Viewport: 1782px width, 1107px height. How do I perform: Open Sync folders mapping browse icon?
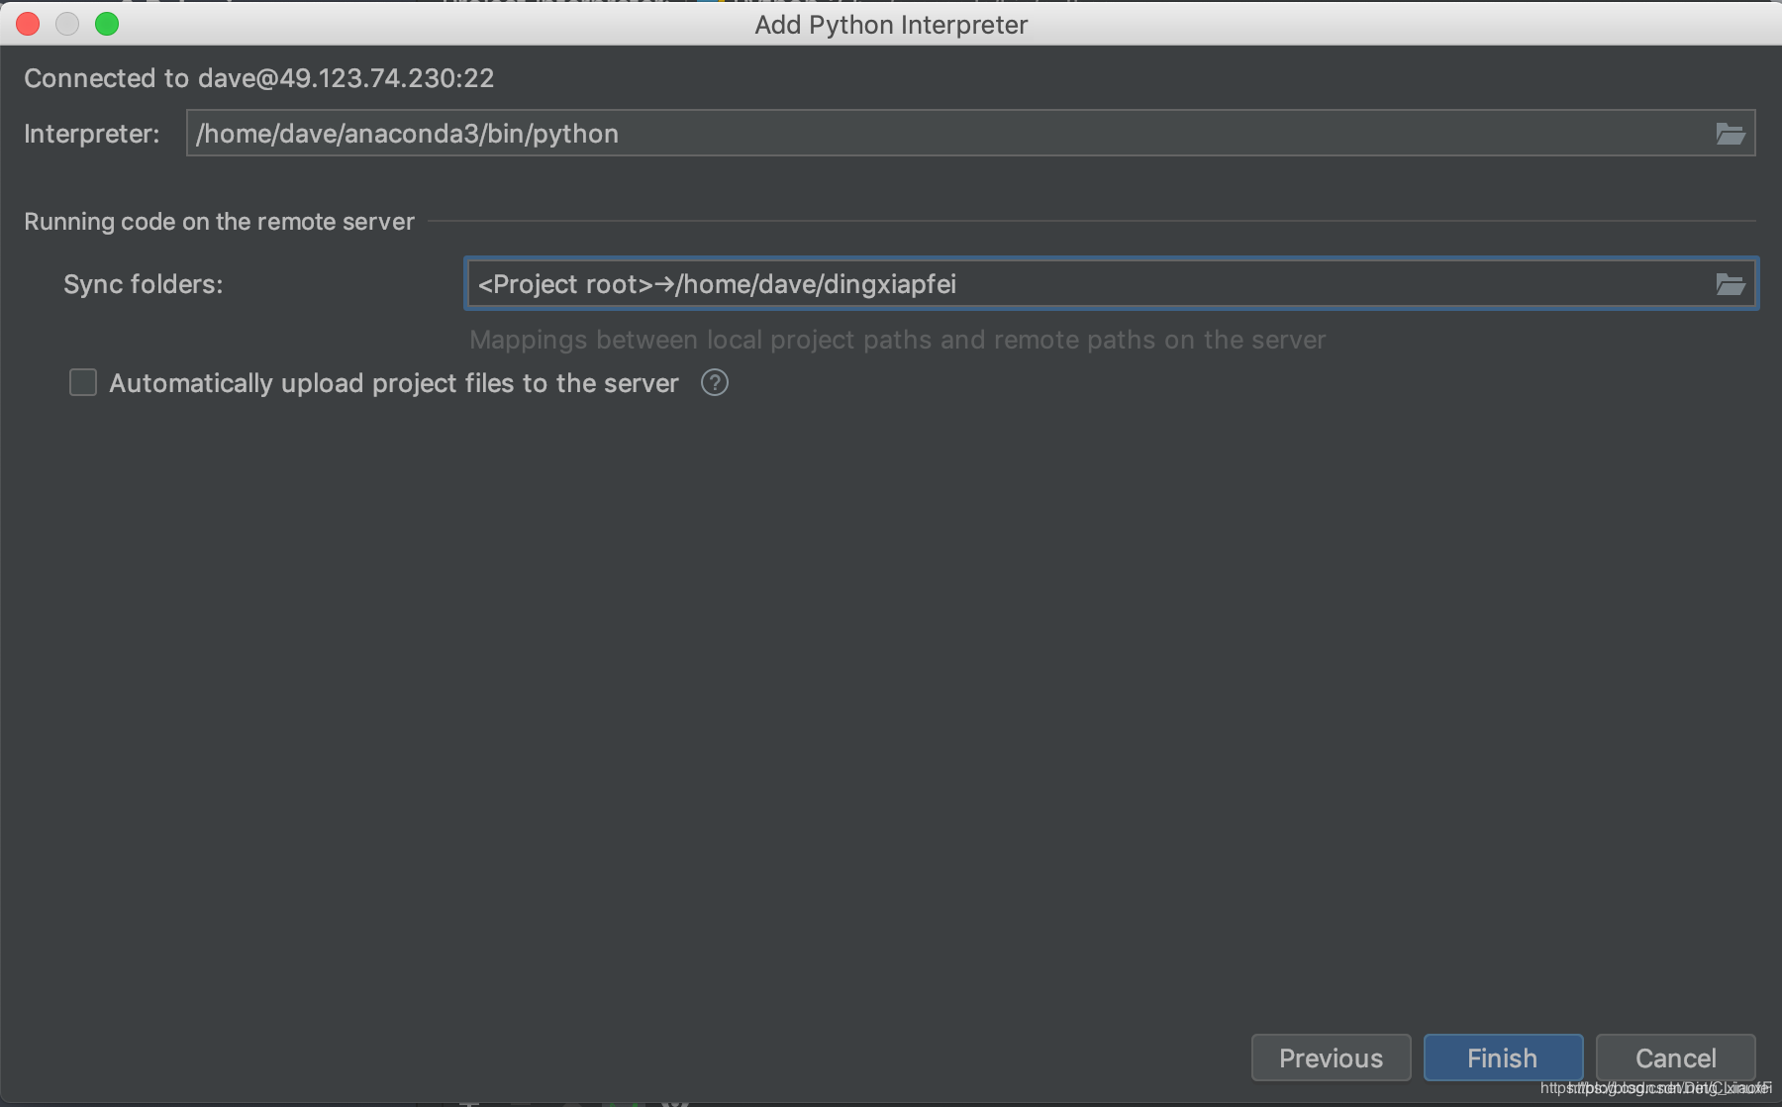pos(1730,284)
